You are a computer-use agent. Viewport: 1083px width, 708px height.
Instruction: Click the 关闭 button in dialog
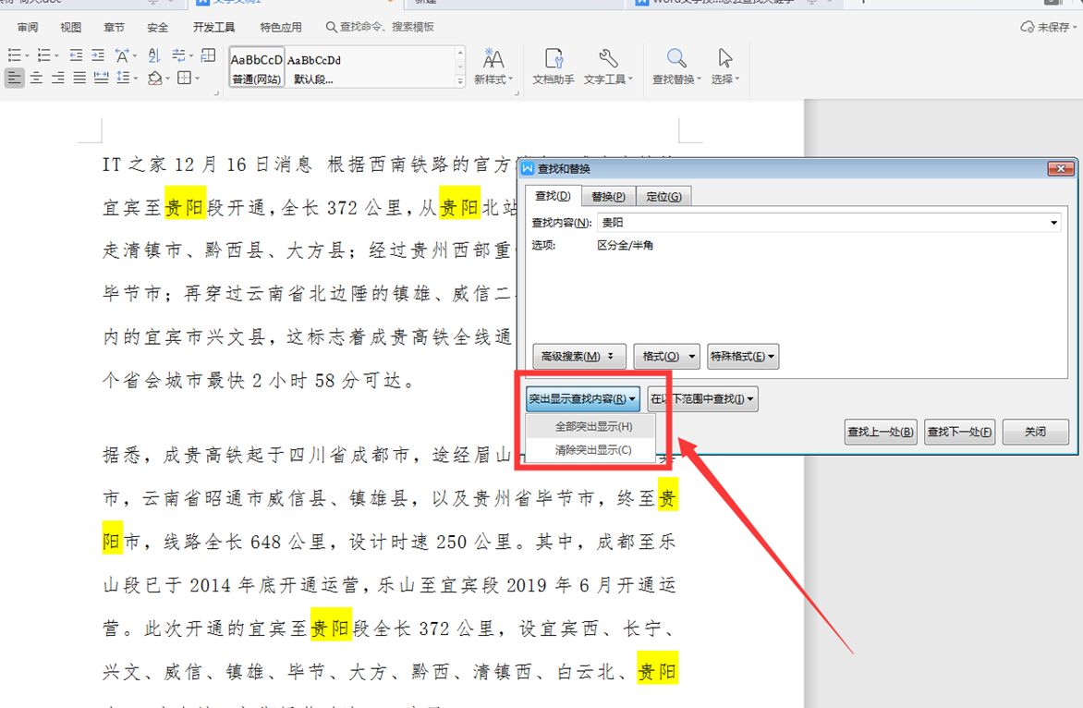1035,432
